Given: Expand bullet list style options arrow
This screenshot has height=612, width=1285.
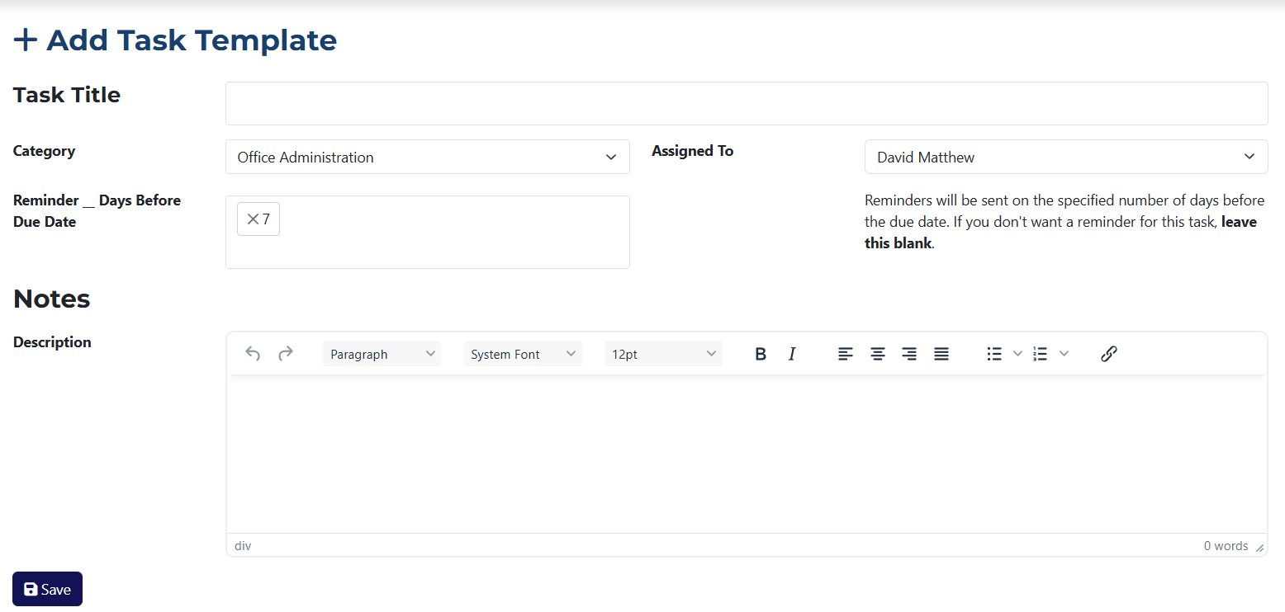Looking at the screenshot, I should point(1017,354).
